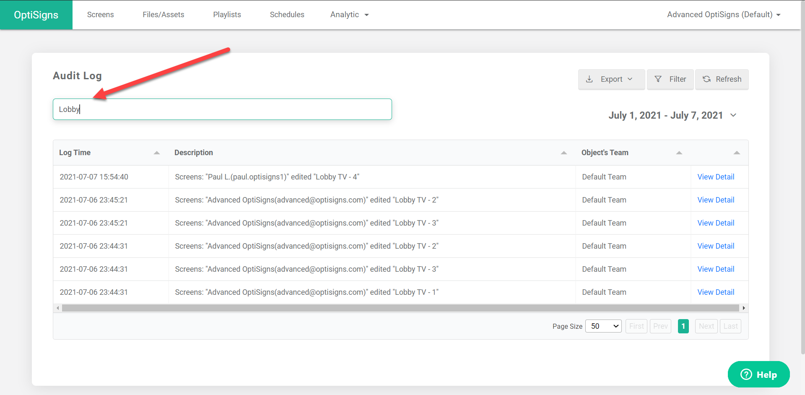Select page 1 in pagination
Image resolution: width=805 pixels, height=395 pixels.
[683, 326]
